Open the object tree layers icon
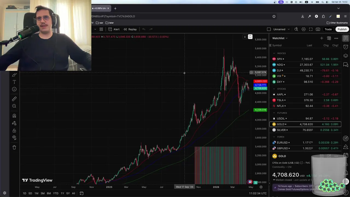The image size is (350, 197). 346,56
